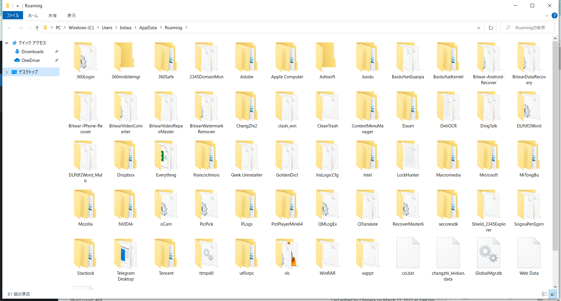Select the Dropbox folder

[x=126, y=159]
